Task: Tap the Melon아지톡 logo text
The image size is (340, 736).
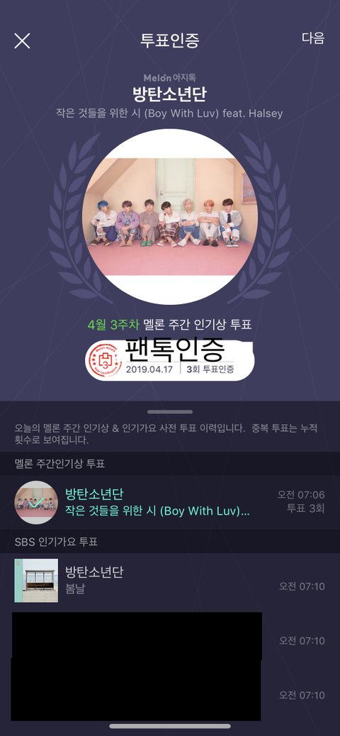Action: (169, 77)
